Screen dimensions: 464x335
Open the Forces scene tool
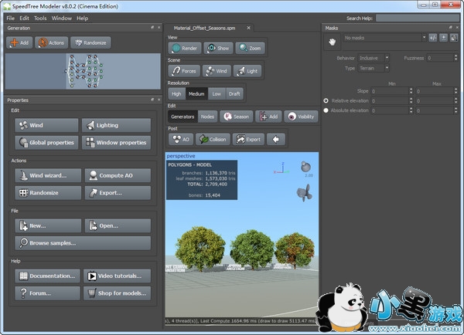click(x=184, y=70)
